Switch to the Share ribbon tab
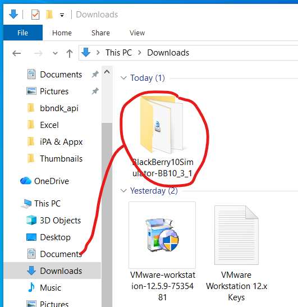Image resolution: width=298 pixels, height=307 pixels. click(x=100, y=33)
